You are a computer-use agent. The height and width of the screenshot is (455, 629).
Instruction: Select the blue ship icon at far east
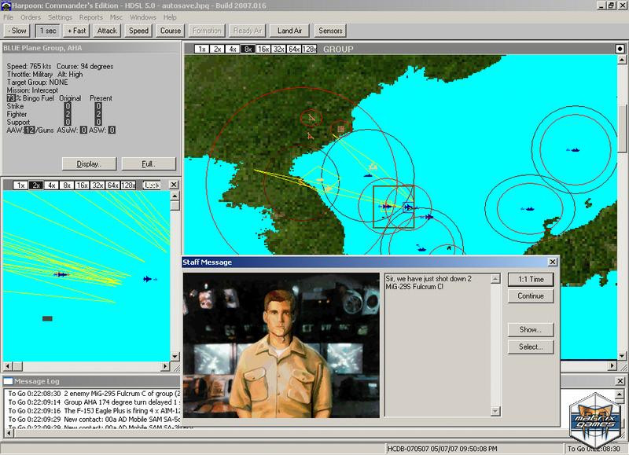pos(574,149)
